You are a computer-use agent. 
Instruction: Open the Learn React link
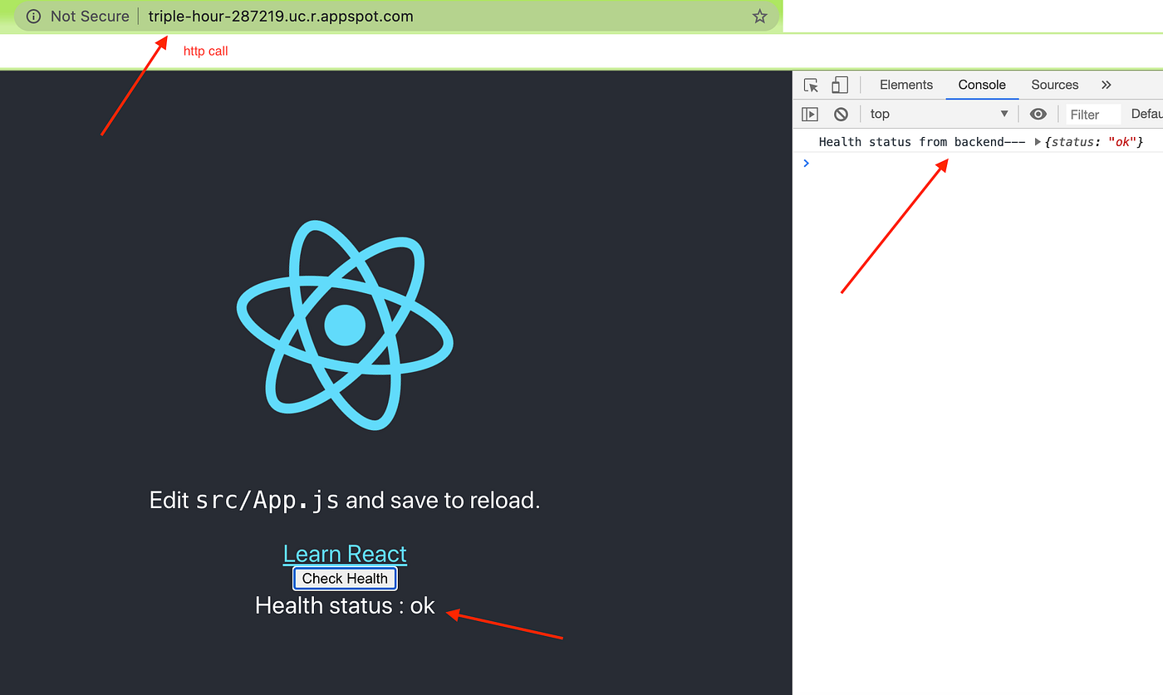pos(345,553)
